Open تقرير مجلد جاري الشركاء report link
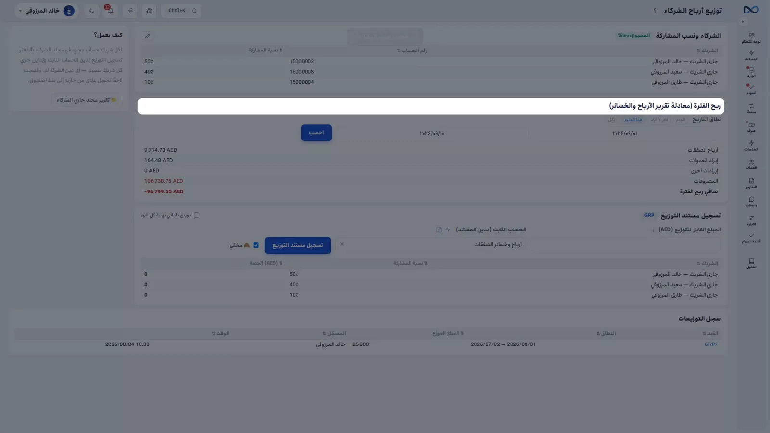770x433 pixels. pos(87,100)
